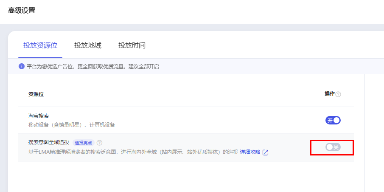The height and width of the screenshot is (192, 384).
Task: Click the 高级设置 page title
Action: pos(22,11)
